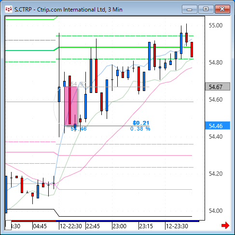Select the pink shaded measurement rectangle

click(70, 106)
